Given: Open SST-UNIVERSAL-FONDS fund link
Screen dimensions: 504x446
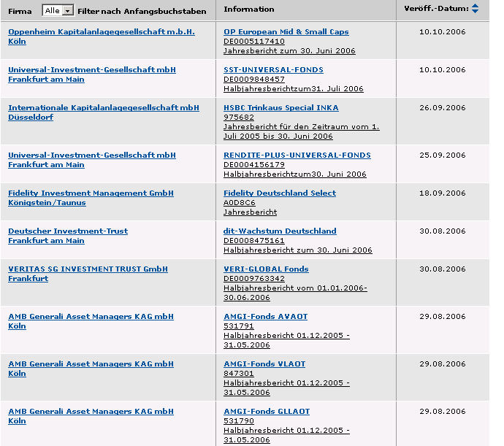Looking at the screenshot, I should point(273,70).
